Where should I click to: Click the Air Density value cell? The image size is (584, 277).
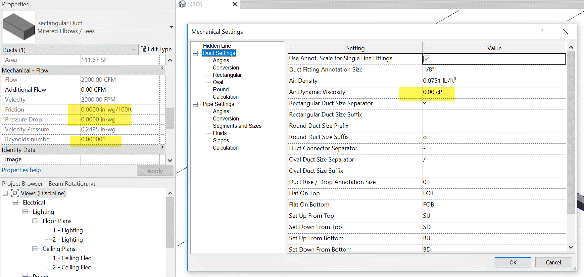pos(494,81)
